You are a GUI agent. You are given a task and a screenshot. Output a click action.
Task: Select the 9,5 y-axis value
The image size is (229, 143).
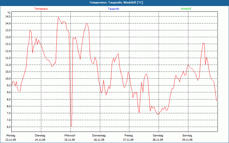[9, 86]
